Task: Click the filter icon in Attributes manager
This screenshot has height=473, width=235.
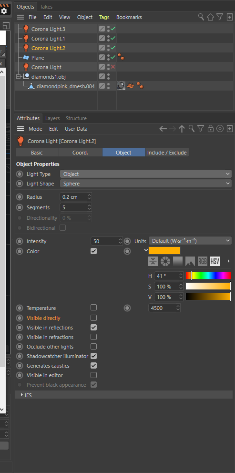Action: click(x=201, y=129)
